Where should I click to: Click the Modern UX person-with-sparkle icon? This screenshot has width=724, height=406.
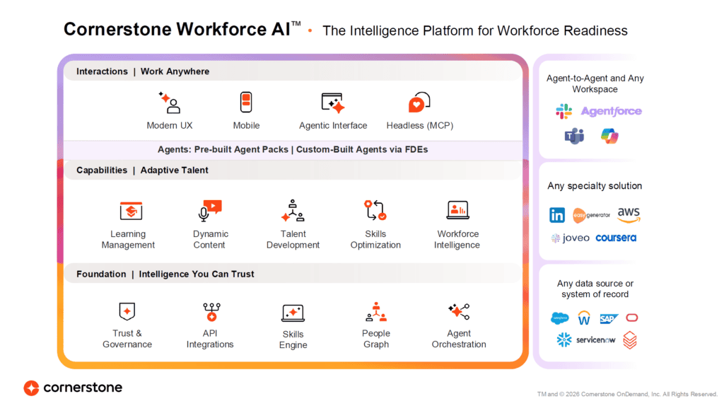click(x=170, y=103)
